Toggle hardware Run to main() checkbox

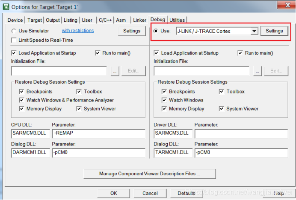(x=240, y=53)
